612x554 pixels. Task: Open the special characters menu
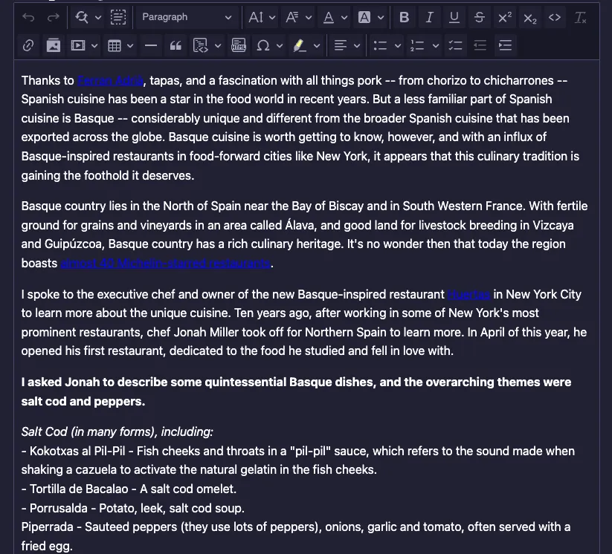click(269, 45)
